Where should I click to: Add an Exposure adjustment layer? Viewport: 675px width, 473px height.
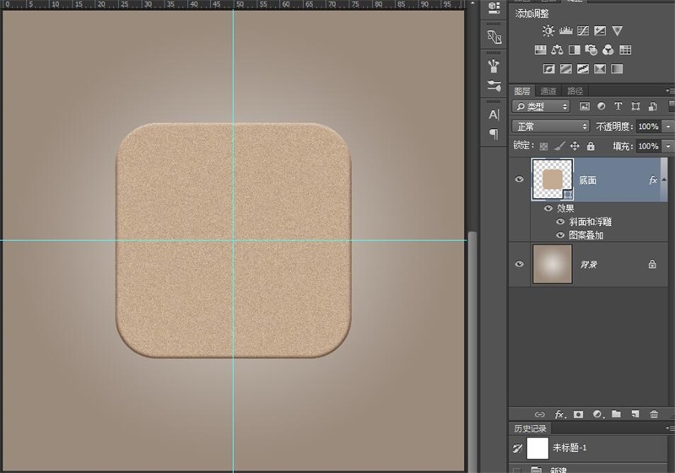pos(600,30)
